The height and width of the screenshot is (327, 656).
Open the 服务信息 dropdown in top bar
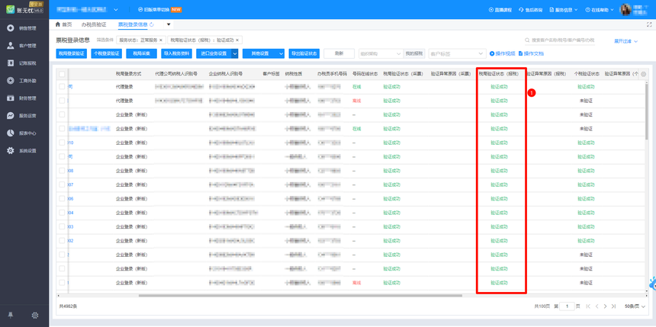564,10
